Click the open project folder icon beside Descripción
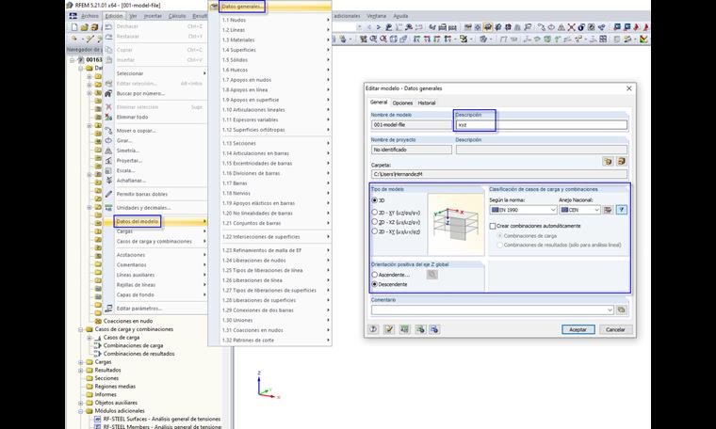The height and width of the screenshot is (429, 716). tap(608, 162)
